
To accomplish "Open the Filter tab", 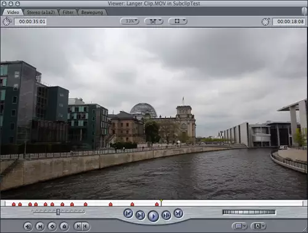I will pyautogui.click(x=68, y=12).
